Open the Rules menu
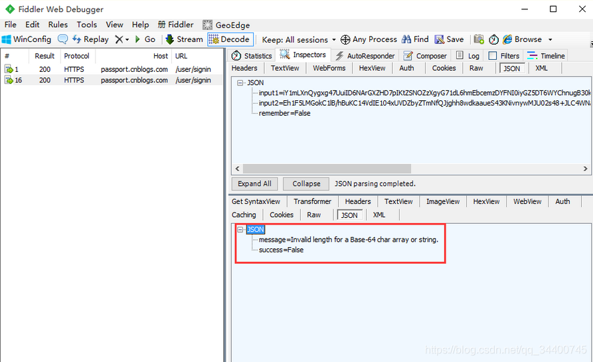 (58, 25)
